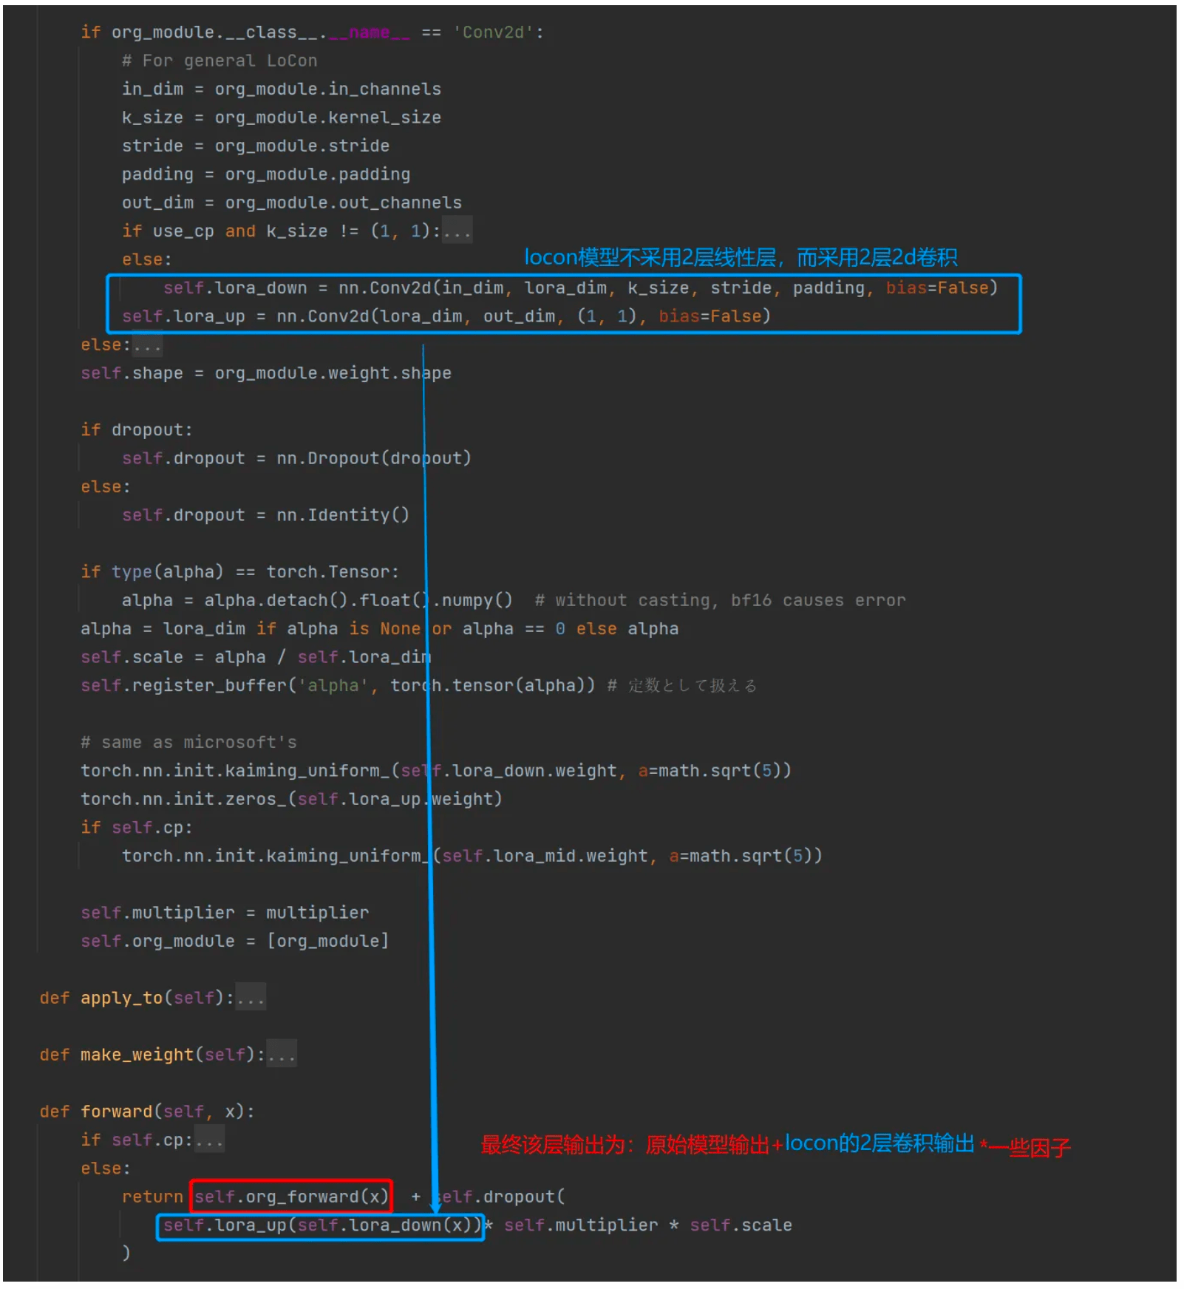
Task: Click comment '# without casting, bf16 causes error'
Action: click(x=720, y=600)
